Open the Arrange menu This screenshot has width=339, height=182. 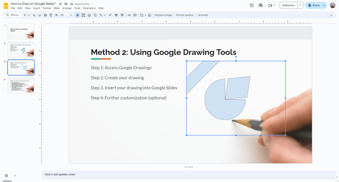click(x=67, y=8)
